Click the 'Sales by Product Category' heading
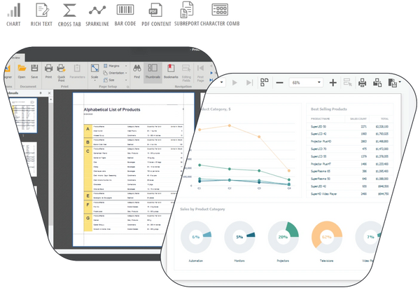This screenshot has height=295, width=420. (x=202, y=210)
